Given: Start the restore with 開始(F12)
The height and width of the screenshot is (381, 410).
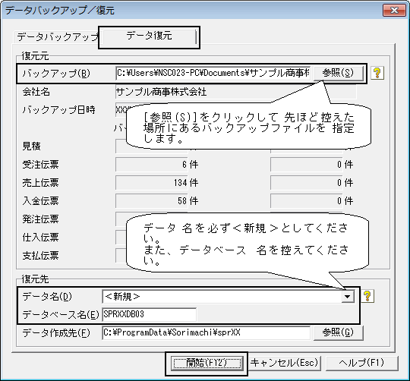Looking at the screenshot, I should pyautogui.click(x=207, y=363).
